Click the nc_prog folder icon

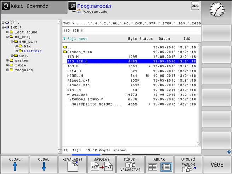[x=12, y=37]
